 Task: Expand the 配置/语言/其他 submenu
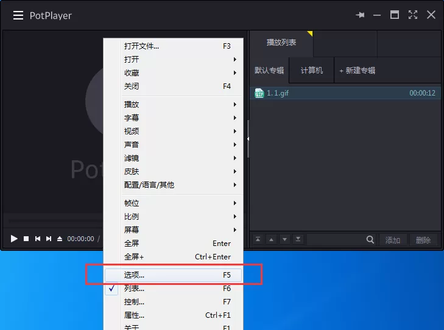pyautogui.click(x=174, y=185)
